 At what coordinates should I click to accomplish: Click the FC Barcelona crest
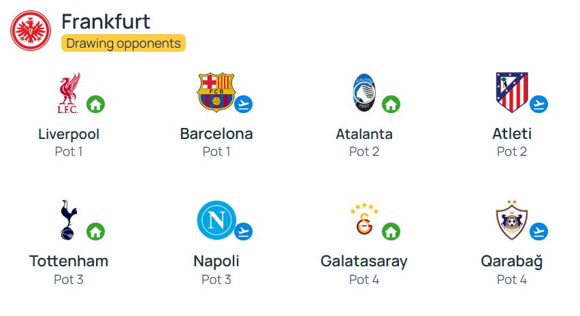click(216, 92)
